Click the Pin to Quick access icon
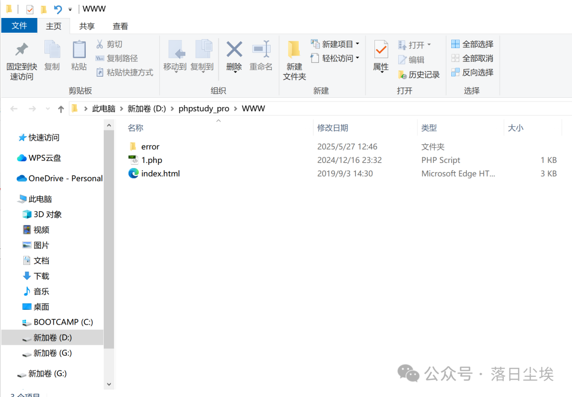 click(22, 49)
